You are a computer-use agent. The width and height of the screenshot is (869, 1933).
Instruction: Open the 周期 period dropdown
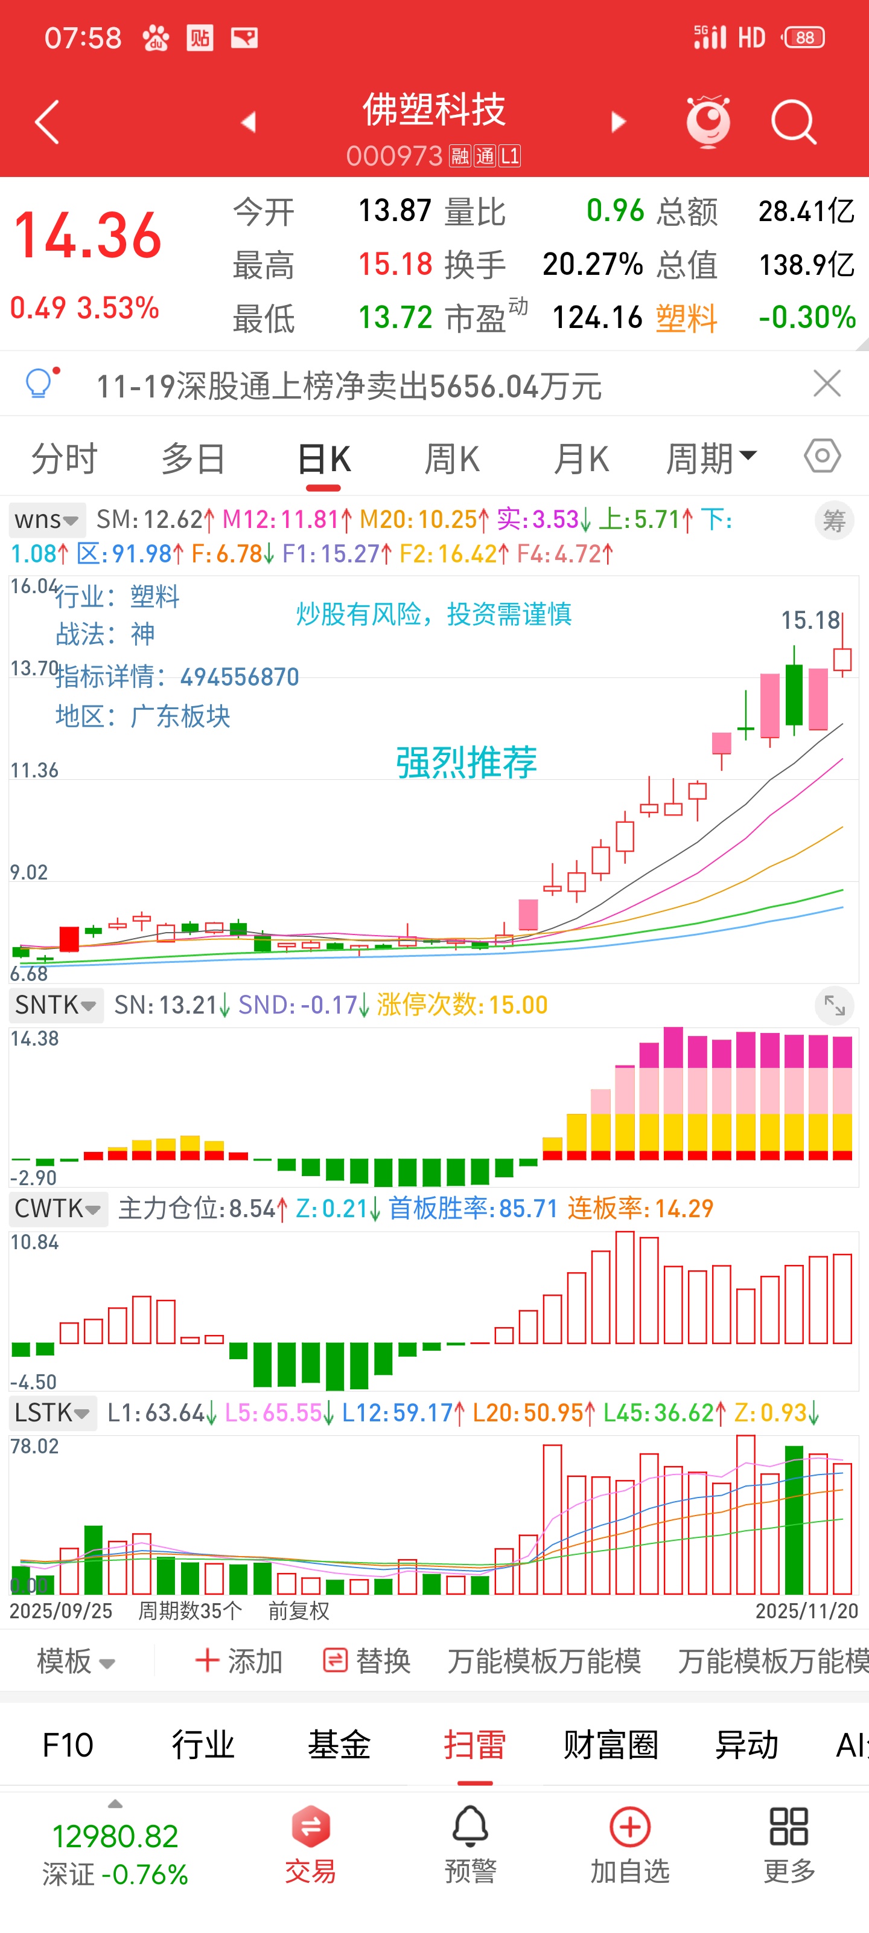[712, 458]
